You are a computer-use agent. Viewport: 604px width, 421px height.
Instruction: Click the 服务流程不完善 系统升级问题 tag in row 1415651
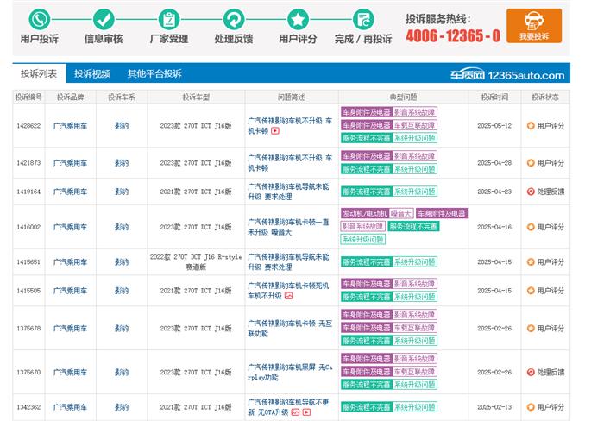click(x=389, y=262)
